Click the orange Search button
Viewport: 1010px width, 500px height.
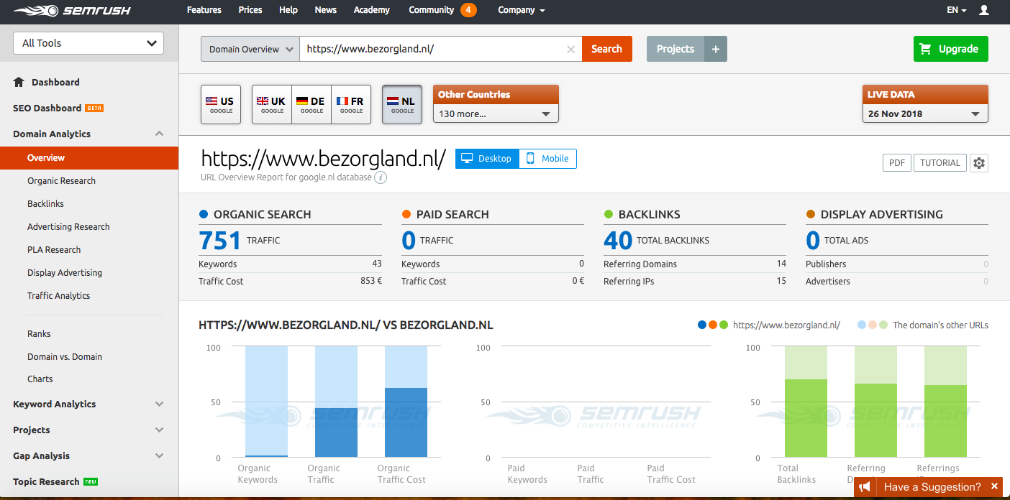(x=606, y=49)
